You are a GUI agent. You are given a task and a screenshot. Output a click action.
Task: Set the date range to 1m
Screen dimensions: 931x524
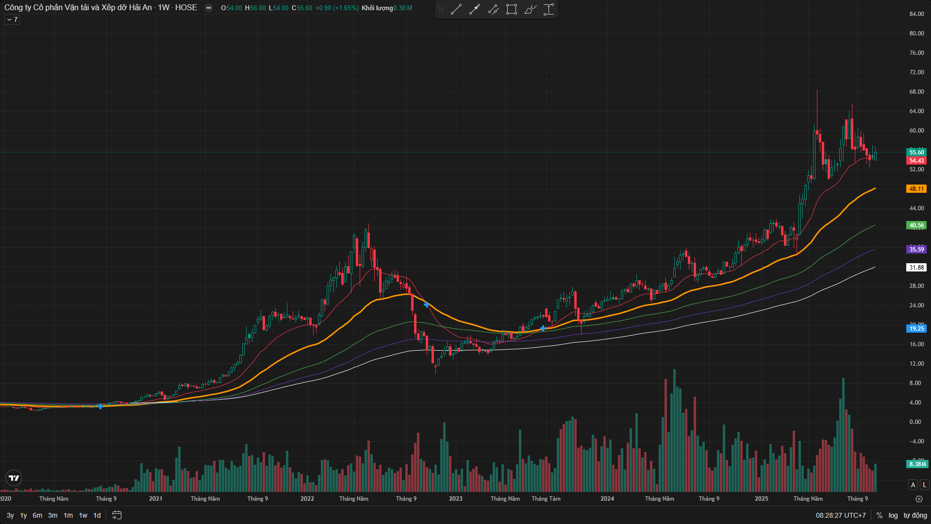[x=68, y=515]
